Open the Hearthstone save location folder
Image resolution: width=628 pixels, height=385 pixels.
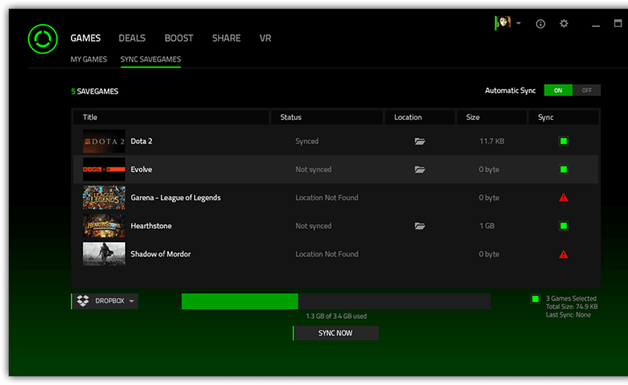[420, 226]
